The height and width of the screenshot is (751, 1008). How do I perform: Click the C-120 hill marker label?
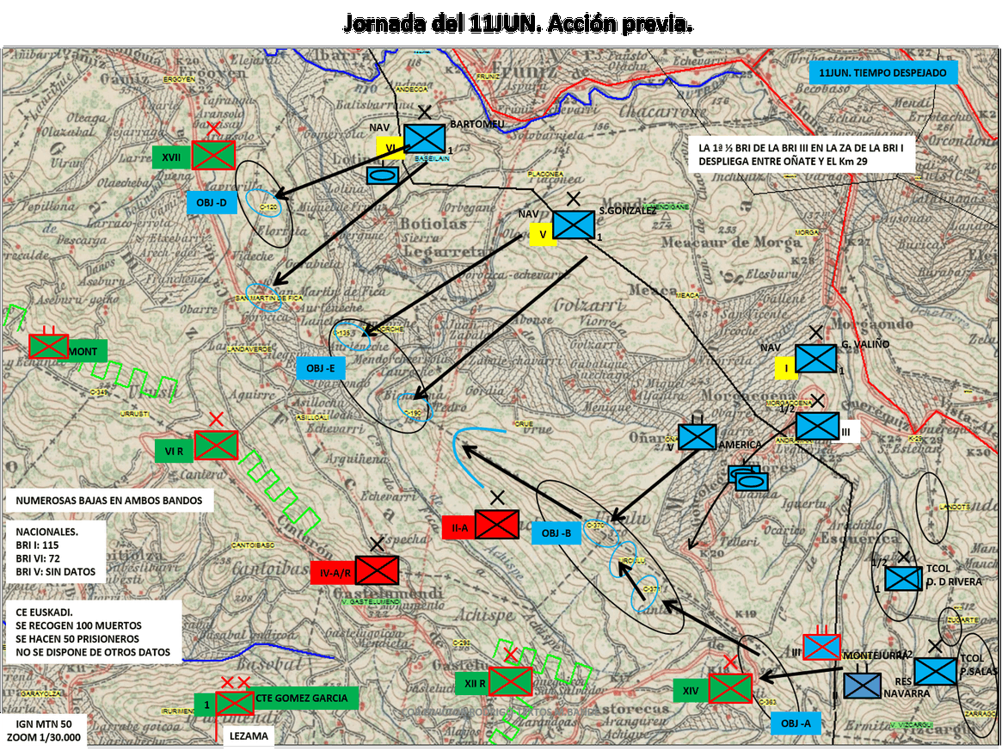(267, 206)
